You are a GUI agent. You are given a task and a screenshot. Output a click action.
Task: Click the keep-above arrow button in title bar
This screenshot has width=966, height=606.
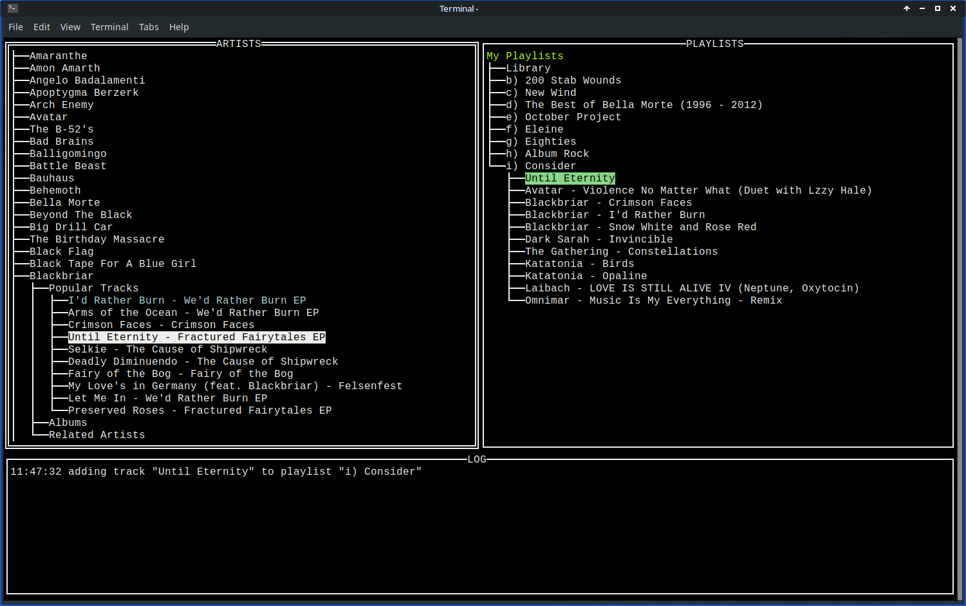pos(907,8)
